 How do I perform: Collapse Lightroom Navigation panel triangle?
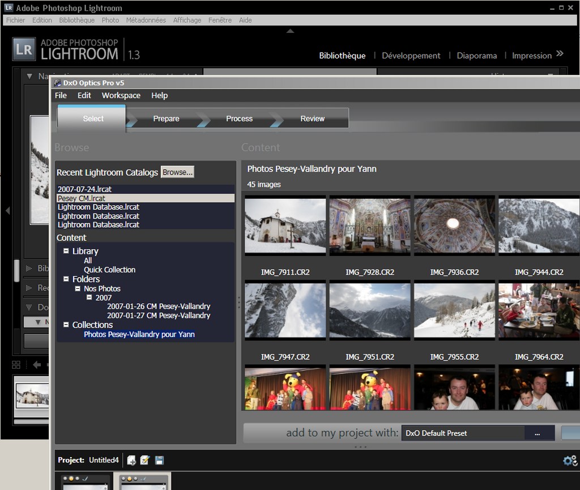tap(29, 76)
